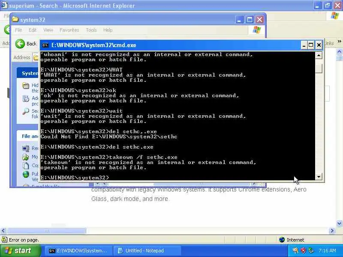Screen dimensions: 343x257
Task: Click the Move this file icon
Action: [26, 157]
